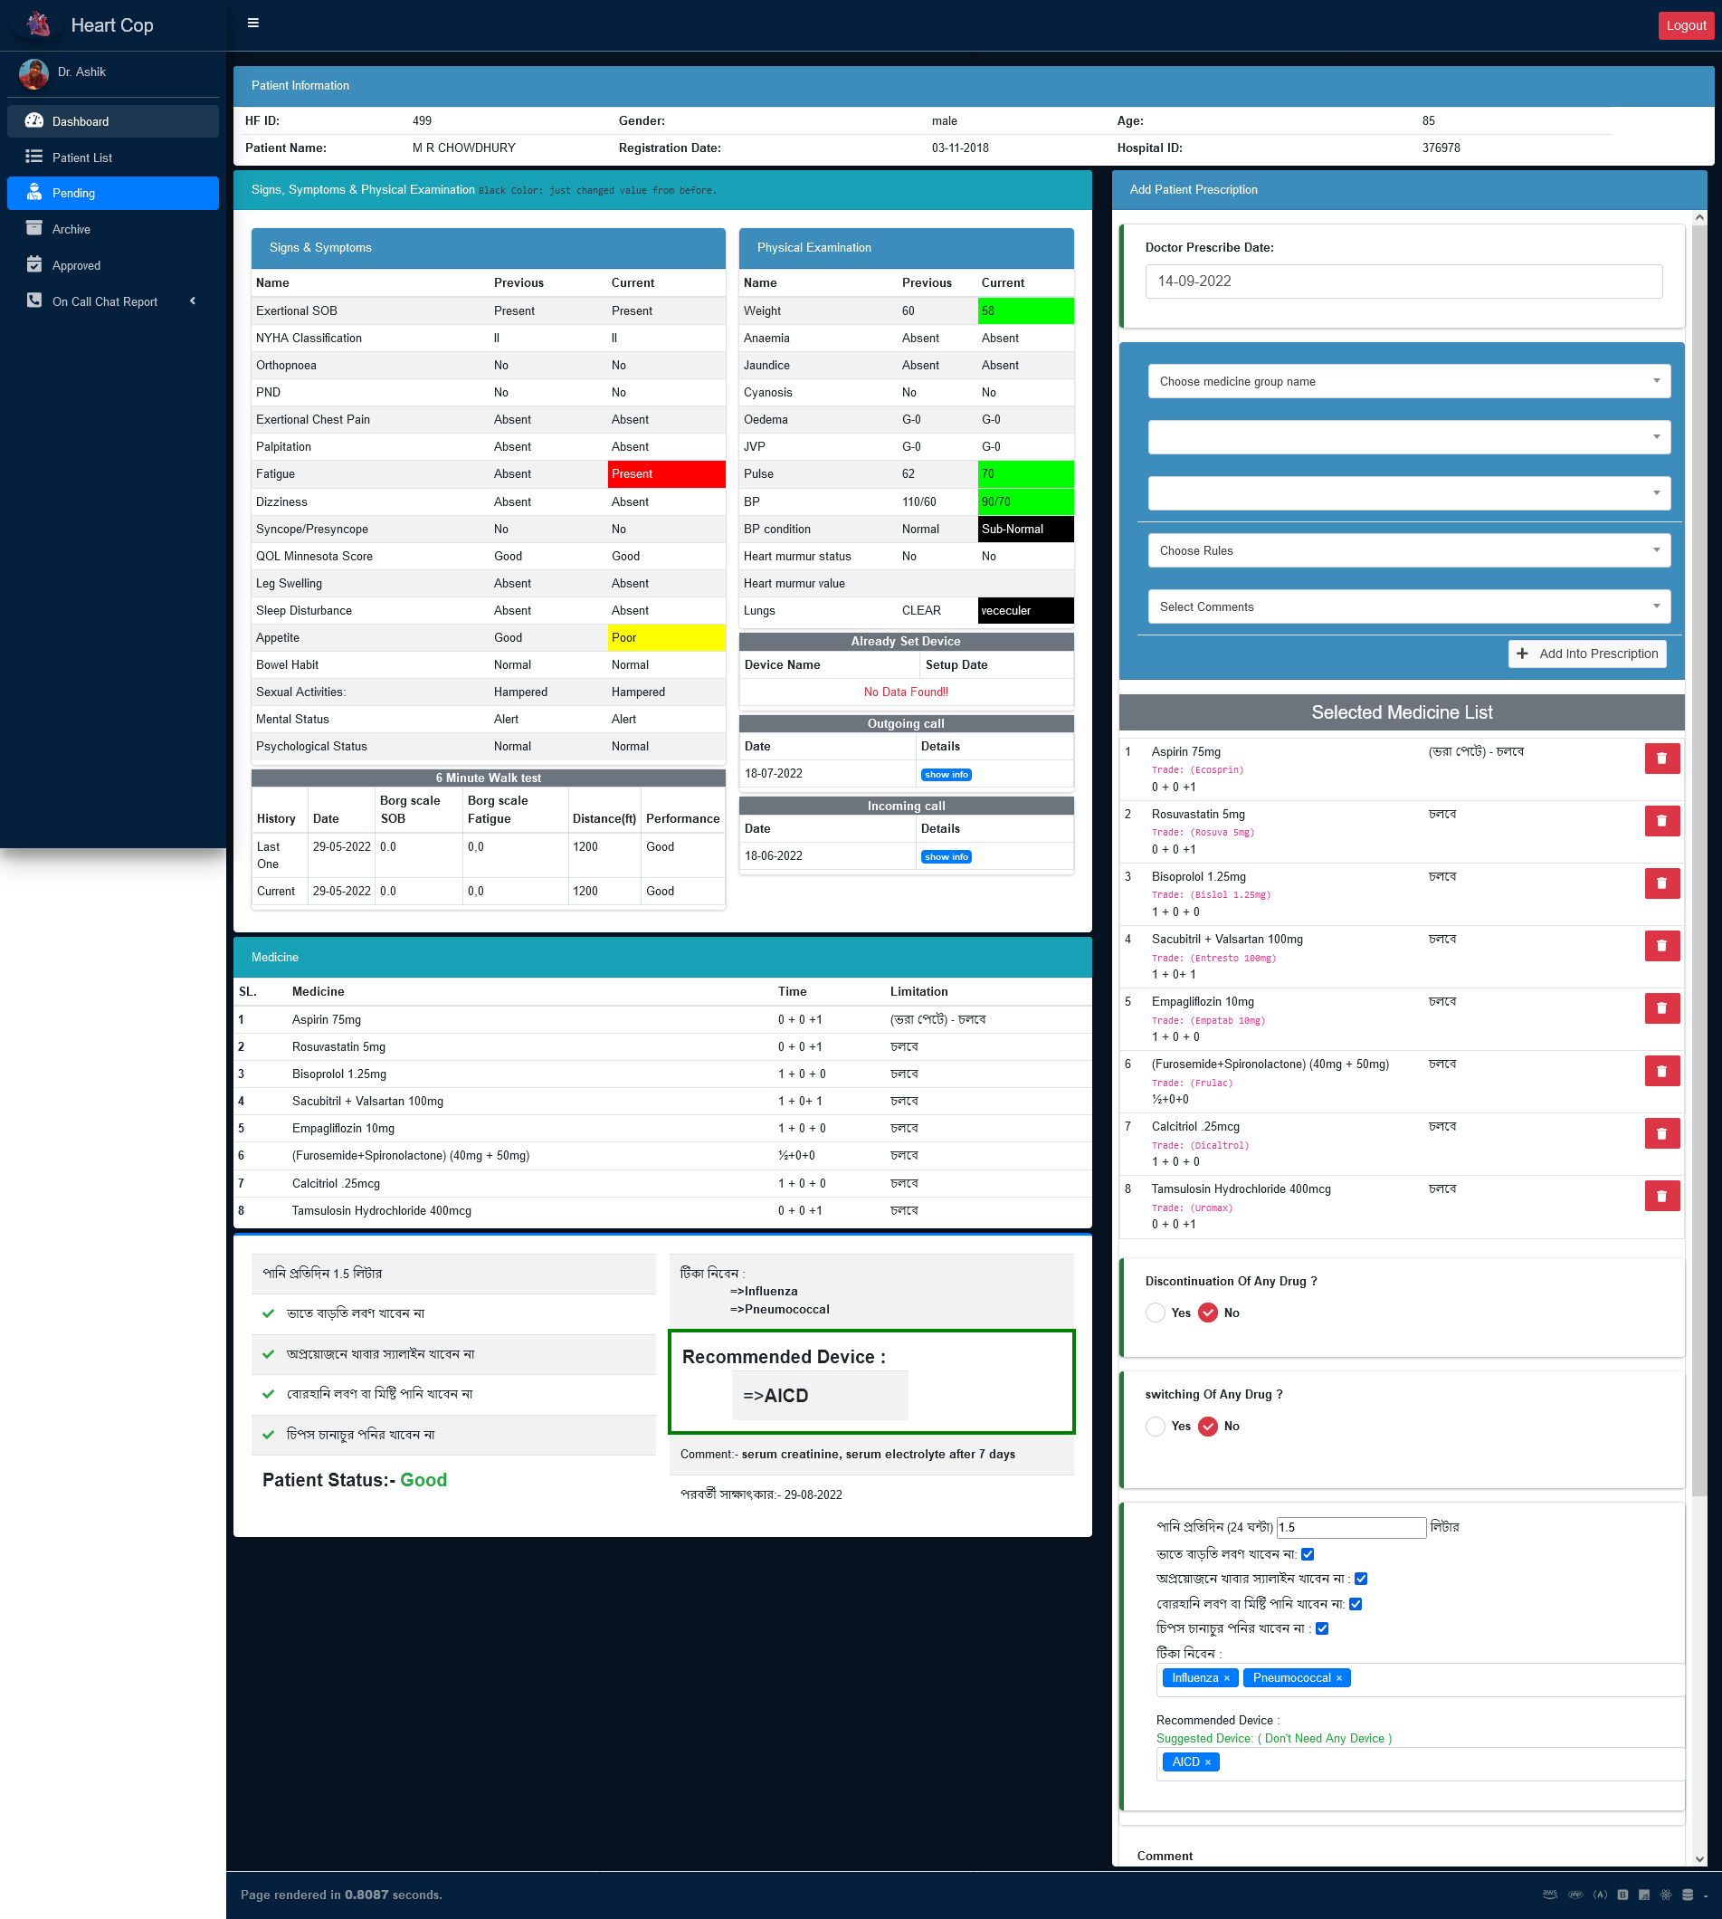Open the Choose Rules dropdown
This screenshot has width=1722, height=1919.
coord(1408,550)
